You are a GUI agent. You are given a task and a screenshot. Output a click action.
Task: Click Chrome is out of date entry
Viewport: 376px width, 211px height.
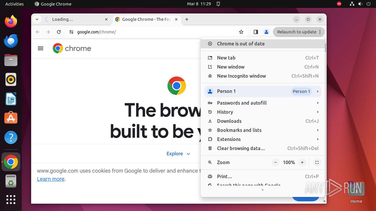pyautogui.click(x=263, y=44)
